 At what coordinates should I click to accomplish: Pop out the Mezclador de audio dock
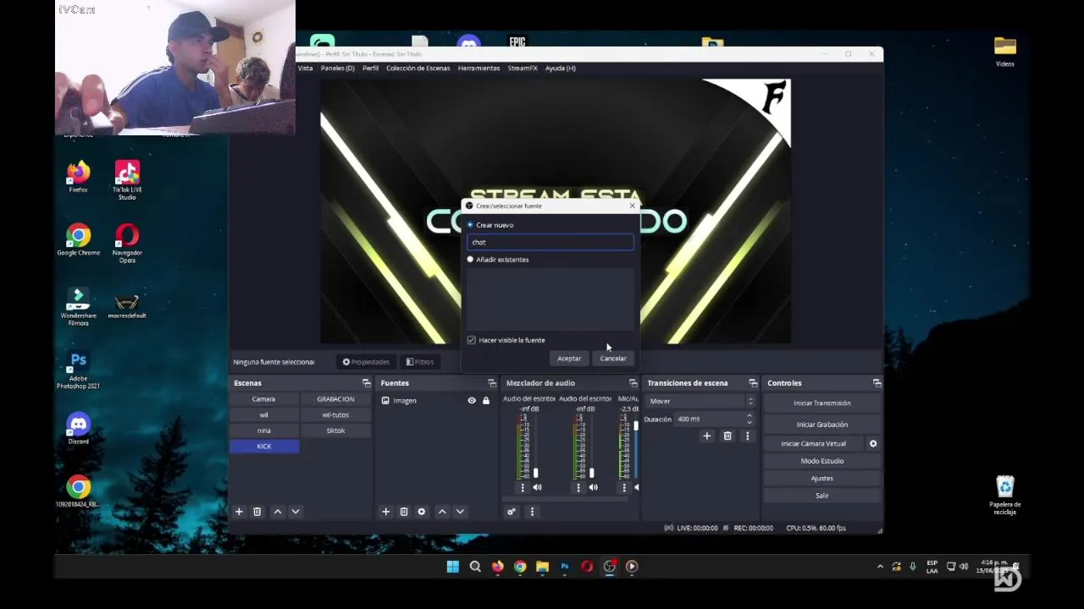633,383
